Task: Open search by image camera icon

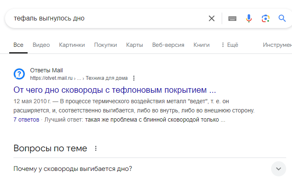Action: click(265, 18)
